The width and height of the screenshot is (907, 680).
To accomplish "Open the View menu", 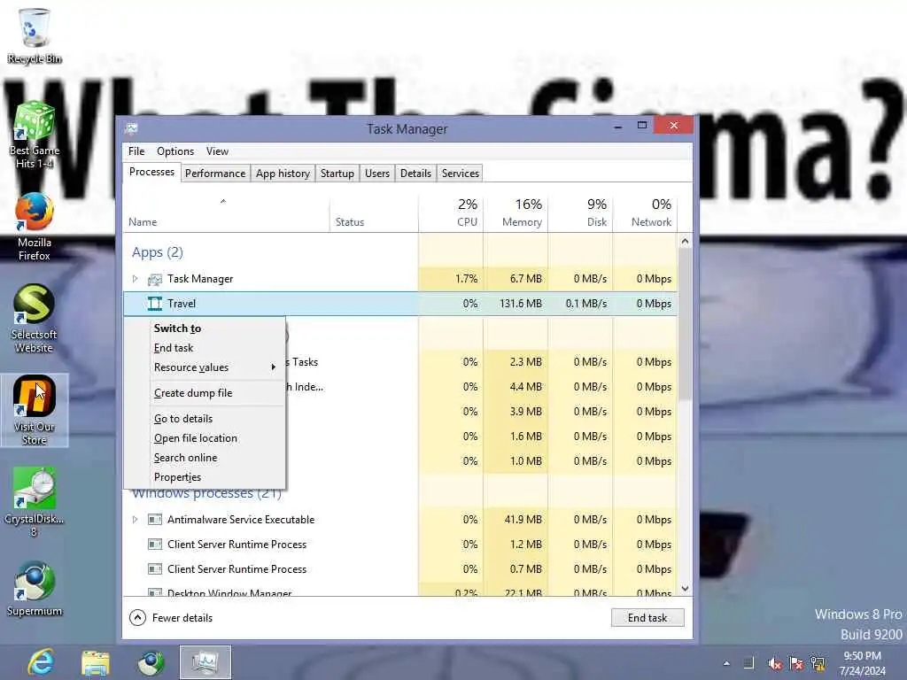I will pos(218,151).
